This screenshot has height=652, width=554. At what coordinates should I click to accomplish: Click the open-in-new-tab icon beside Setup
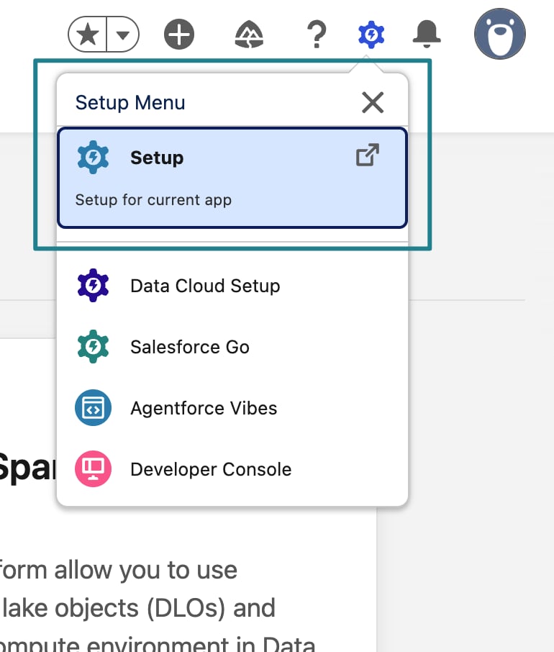click(368, 155)
